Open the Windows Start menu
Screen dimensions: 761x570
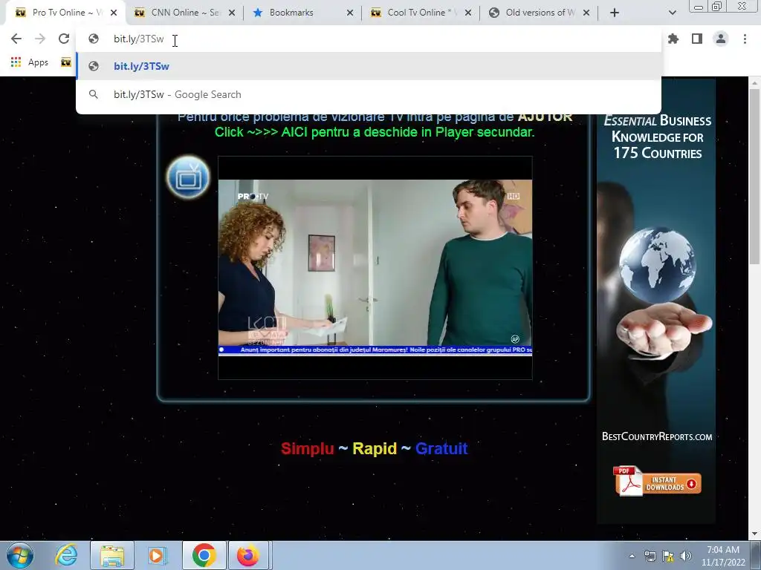(x=20, y=555)
